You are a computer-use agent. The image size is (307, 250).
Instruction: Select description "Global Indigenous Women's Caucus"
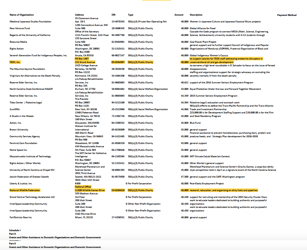[x=209, y=55]
